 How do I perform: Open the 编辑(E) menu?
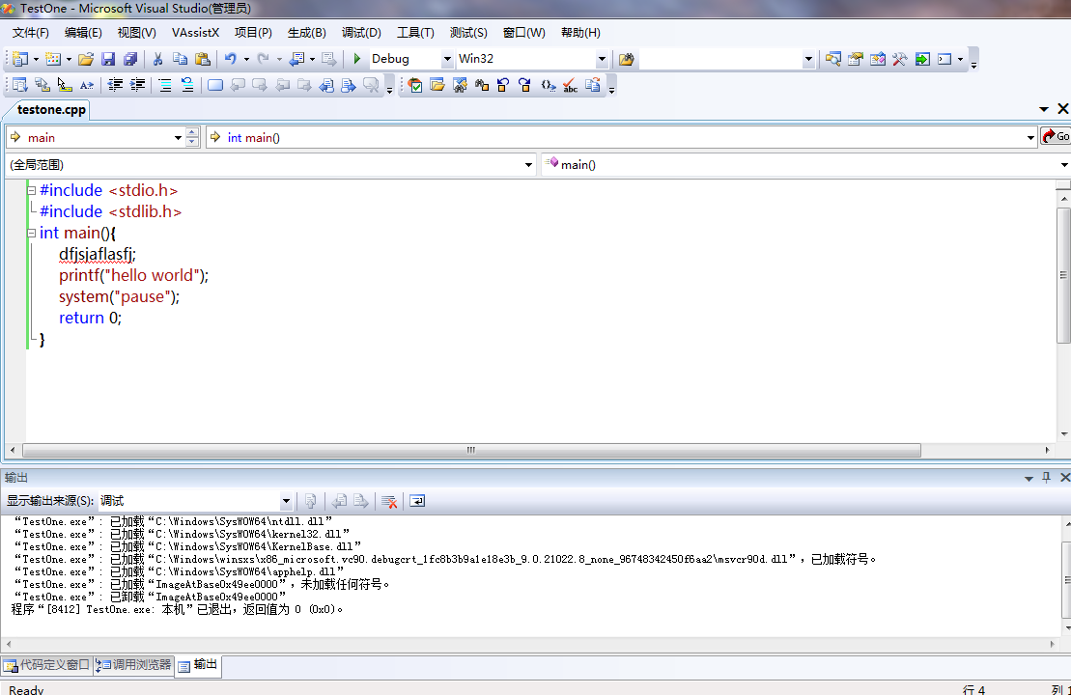[x=83, y=33]
